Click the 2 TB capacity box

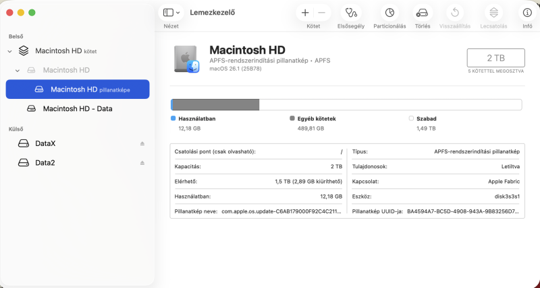tap(495, 58)
